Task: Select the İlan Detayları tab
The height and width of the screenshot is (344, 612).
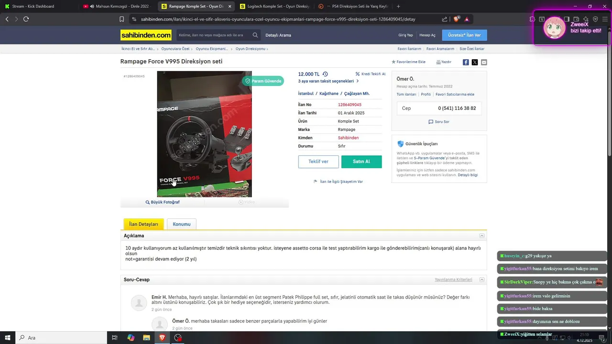Action: pos(143,224)
